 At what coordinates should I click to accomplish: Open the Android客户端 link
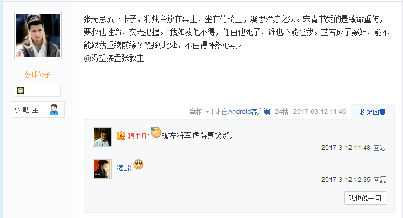(x=249, y=112)
